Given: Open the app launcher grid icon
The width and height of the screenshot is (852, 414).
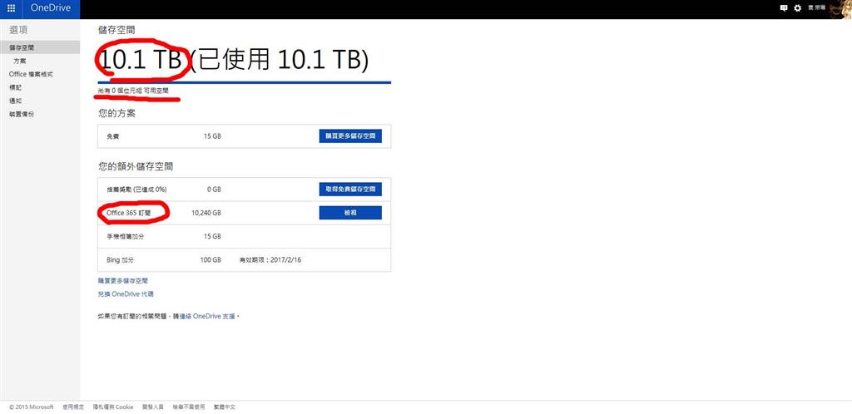Looking at the screenshot, I should (x=12, y=8).
